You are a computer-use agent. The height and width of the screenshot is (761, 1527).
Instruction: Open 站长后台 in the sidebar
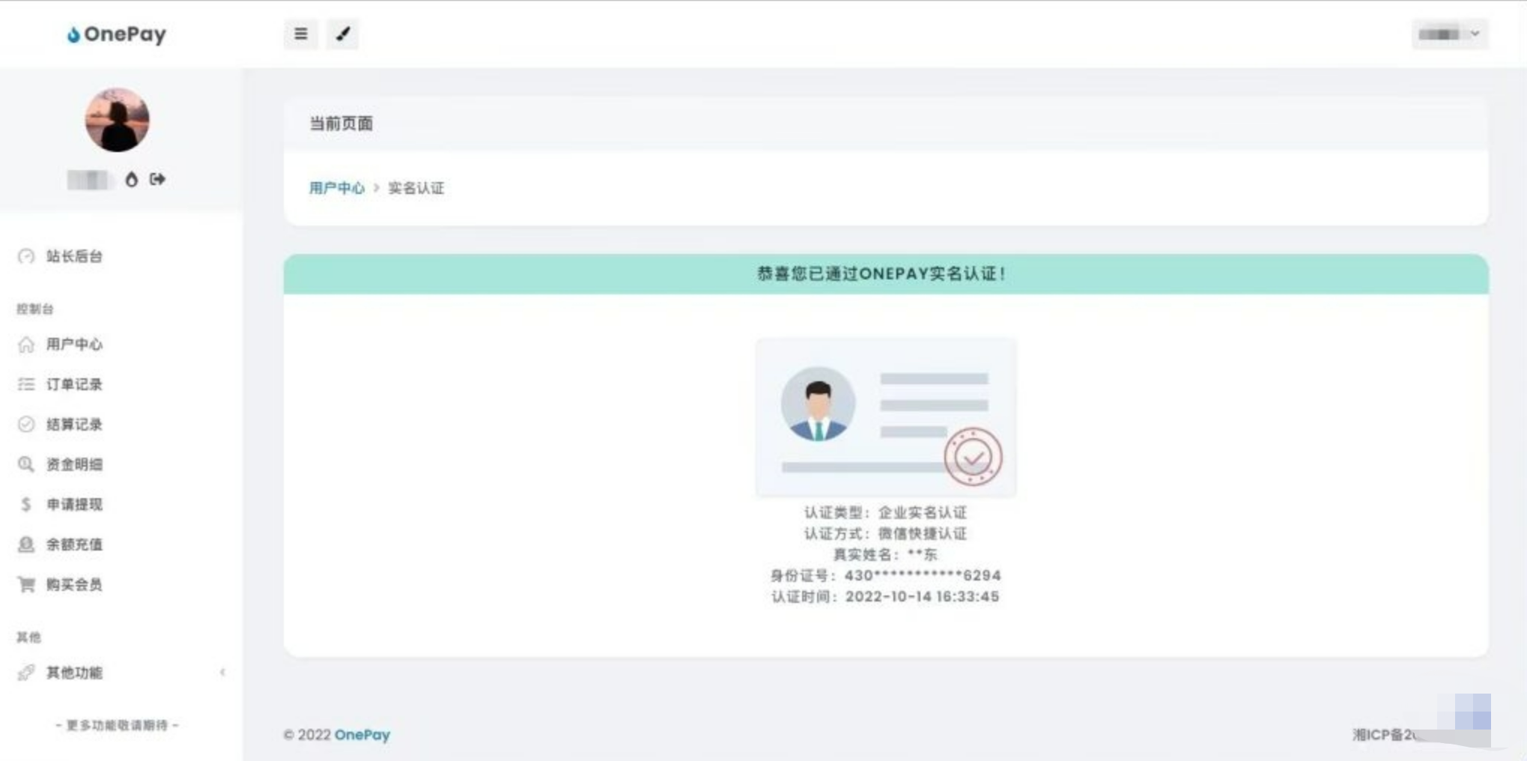point(74,256)
